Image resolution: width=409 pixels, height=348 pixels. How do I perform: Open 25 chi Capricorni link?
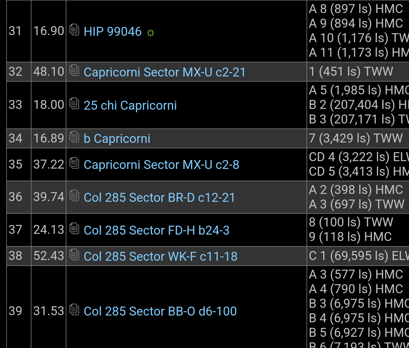click(x=130, y=106)
